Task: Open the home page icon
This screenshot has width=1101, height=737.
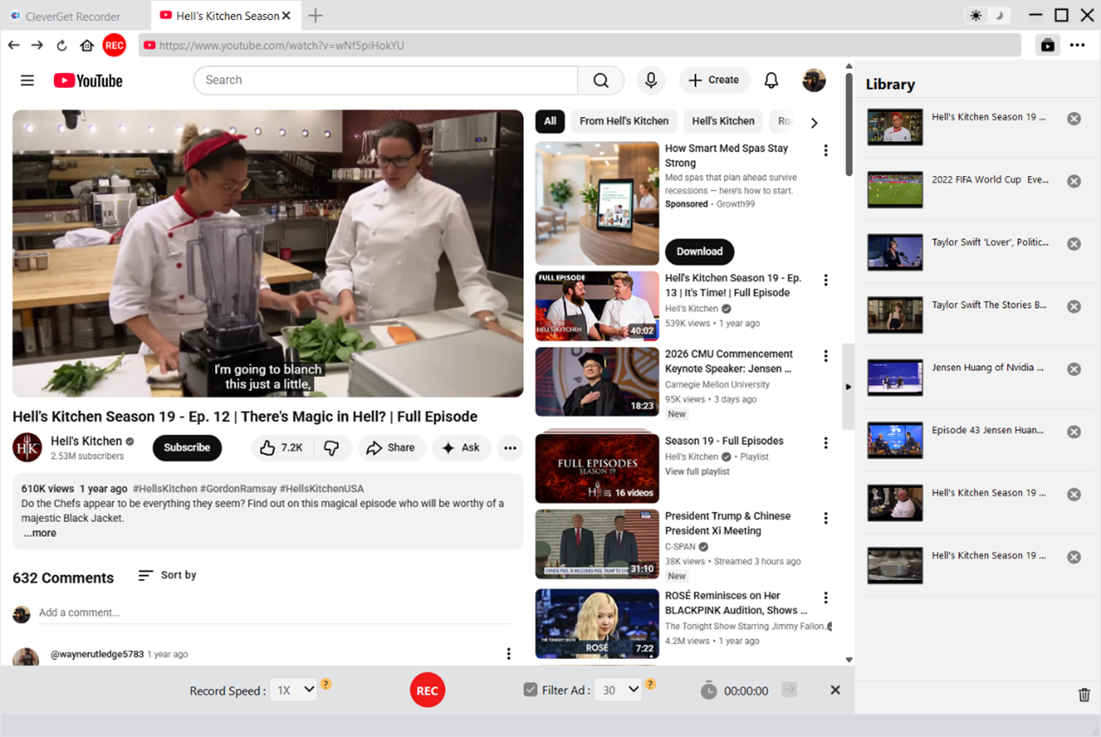Action: point(87,45)
